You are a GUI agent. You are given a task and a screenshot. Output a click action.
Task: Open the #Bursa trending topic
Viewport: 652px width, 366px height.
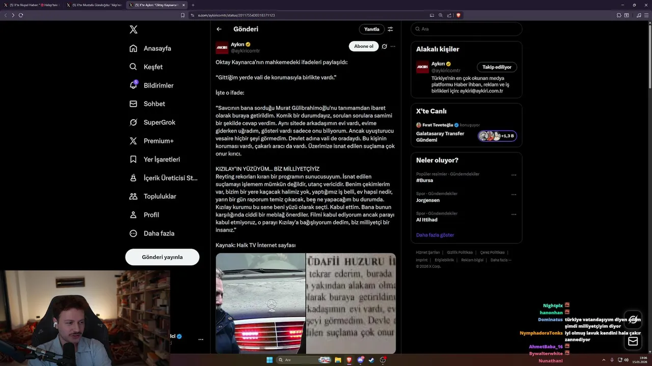pyautogui.click(x=425, y=180)
